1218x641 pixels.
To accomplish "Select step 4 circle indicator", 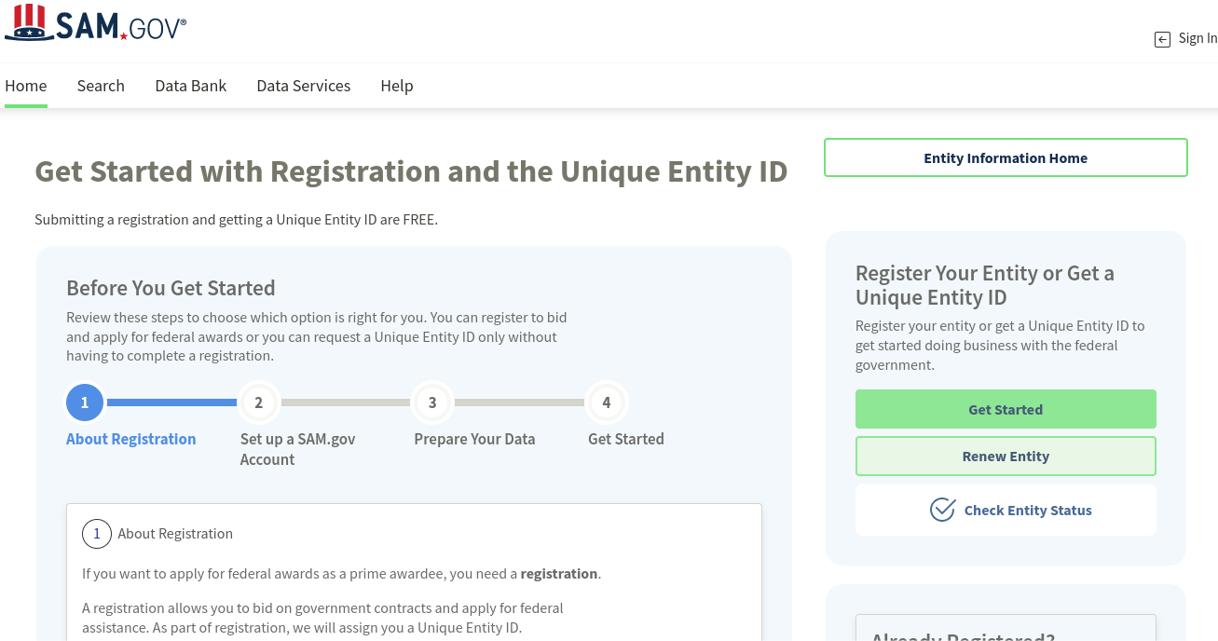I will 607,402.
